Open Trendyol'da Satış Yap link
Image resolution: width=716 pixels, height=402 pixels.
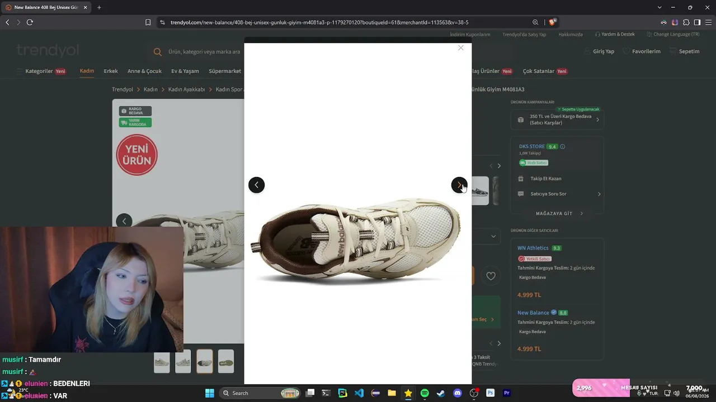pyautogui.click(x=524, y=35)
